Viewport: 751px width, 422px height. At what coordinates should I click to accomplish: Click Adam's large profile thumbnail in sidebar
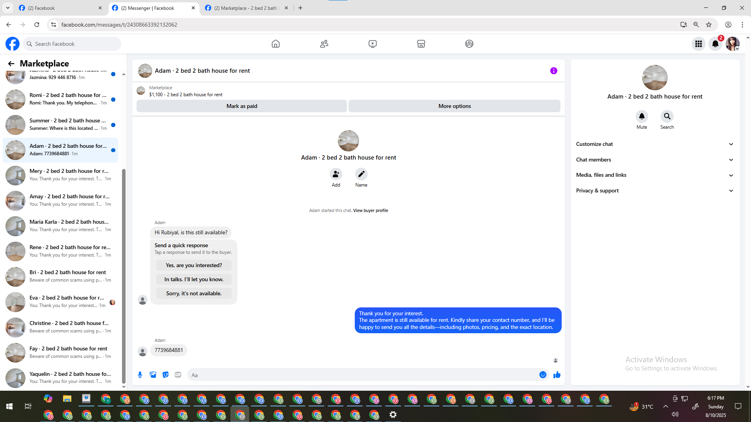click(654, 77)
